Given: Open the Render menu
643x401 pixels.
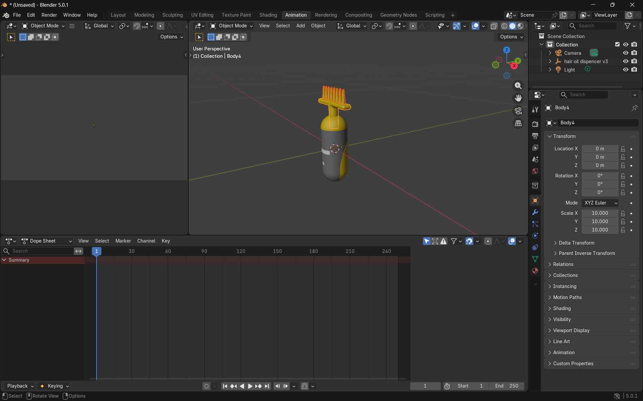Looking at the screenshot, I should tap(49, 15).
